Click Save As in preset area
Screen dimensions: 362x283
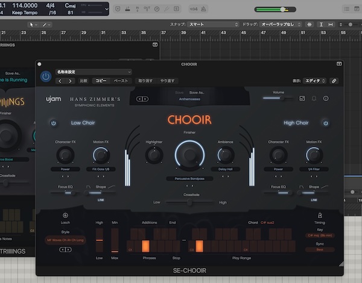[x=197, y=92]
